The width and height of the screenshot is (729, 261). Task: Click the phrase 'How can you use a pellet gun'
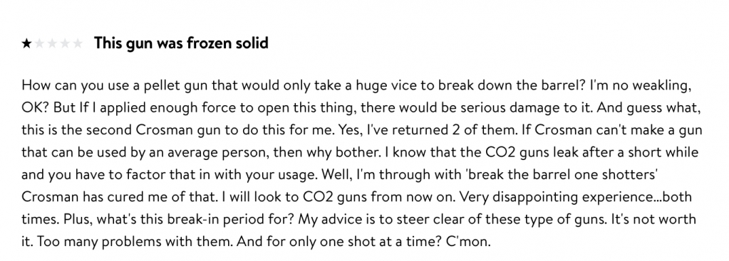pos(115,86)
